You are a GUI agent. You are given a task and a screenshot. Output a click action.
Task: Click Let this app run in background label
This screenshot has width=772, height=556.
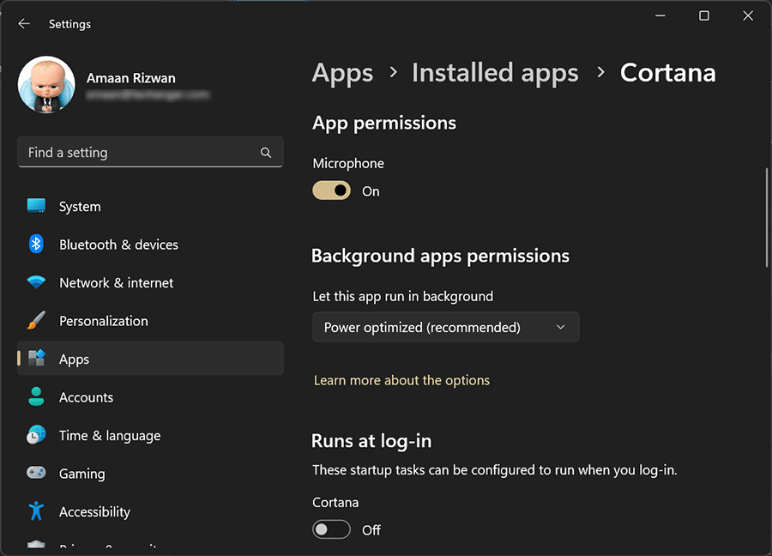403,297
